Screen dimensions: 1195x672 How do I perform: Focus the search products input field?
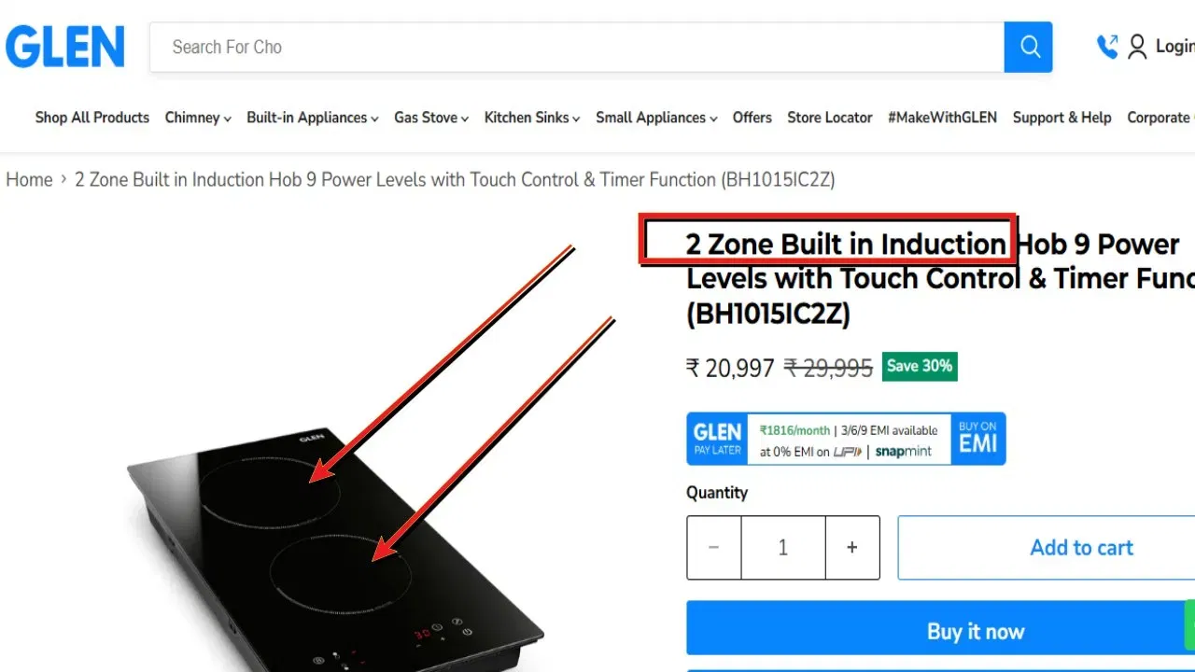coord(577,47)
